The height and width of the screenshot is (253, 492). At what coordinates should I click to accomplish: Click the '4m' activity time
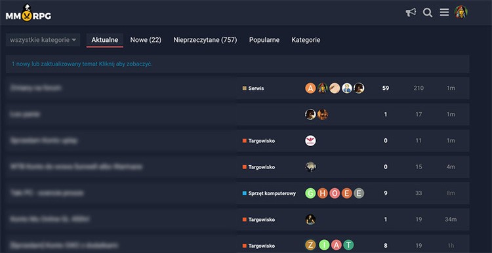pos(451,167)
